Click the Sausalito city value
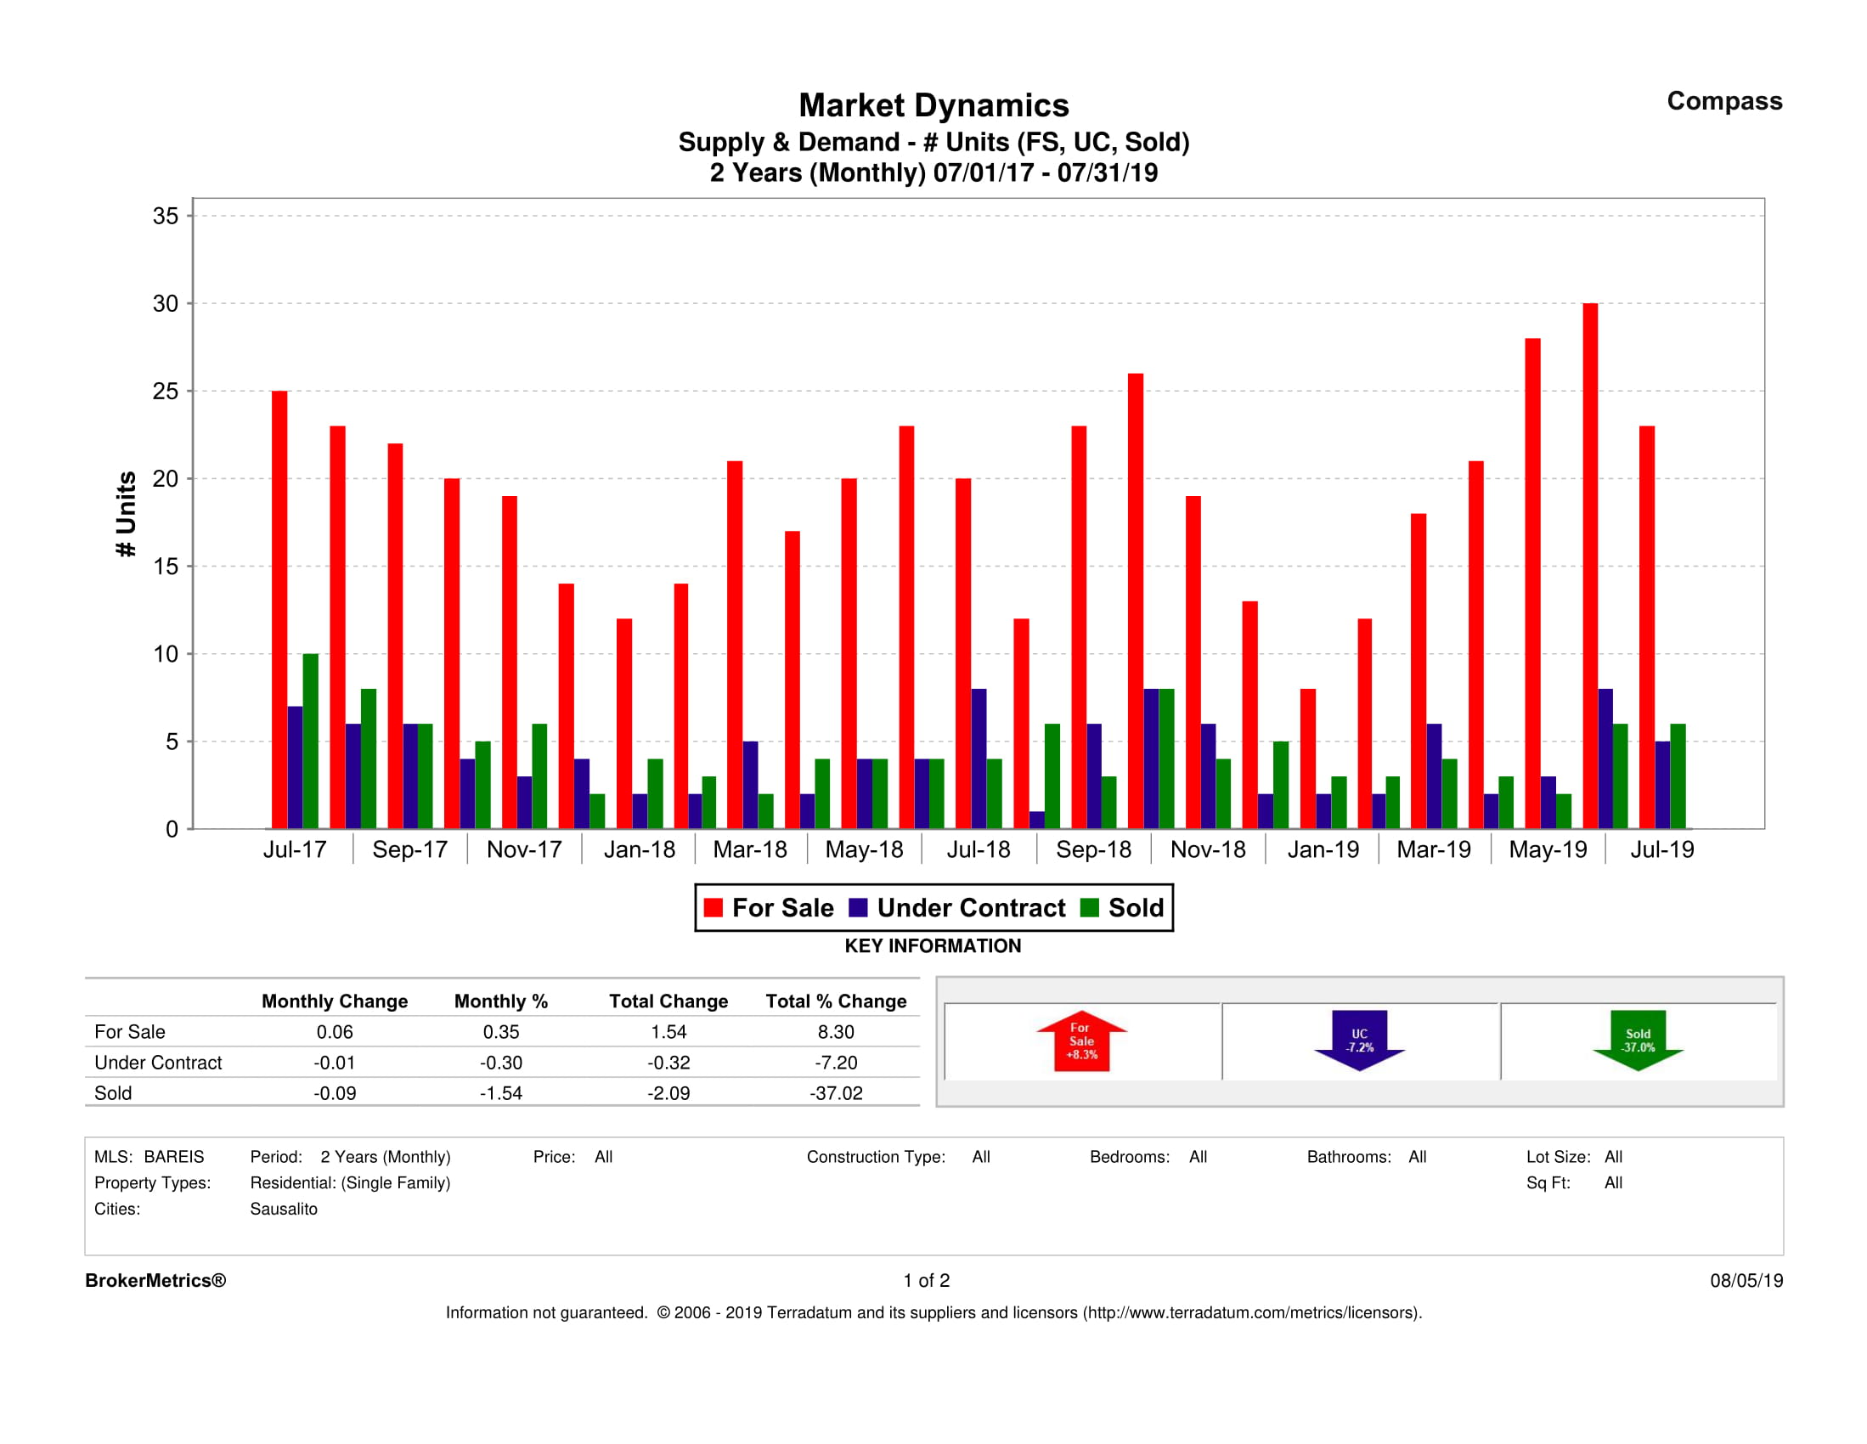This screenshot has height=1444, width=1867. tap(284, 1209)
